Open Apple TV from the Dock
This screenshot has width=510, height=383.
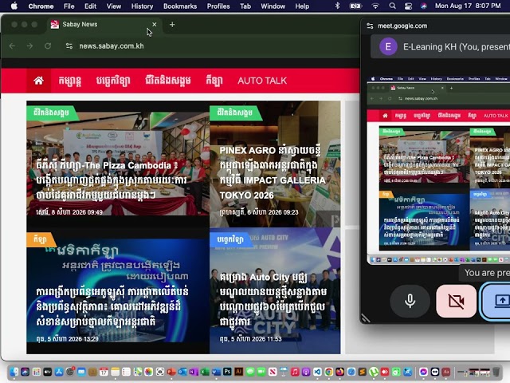click(x=48, y=372)
